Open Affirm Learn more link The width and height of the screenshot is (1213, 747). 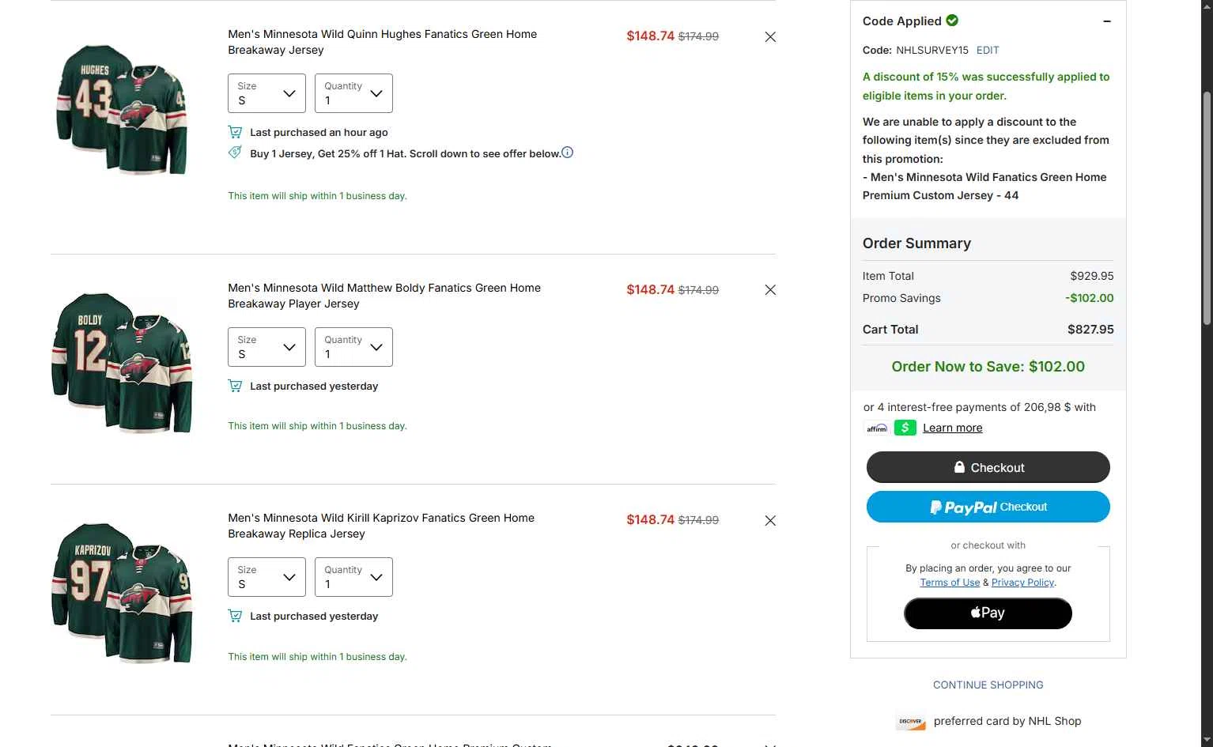(x=953, y=428)
